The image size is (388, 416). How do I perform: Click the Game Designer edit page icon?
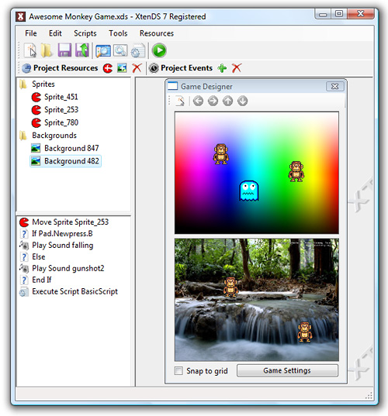pyautogui.click(x=180, y=101)
